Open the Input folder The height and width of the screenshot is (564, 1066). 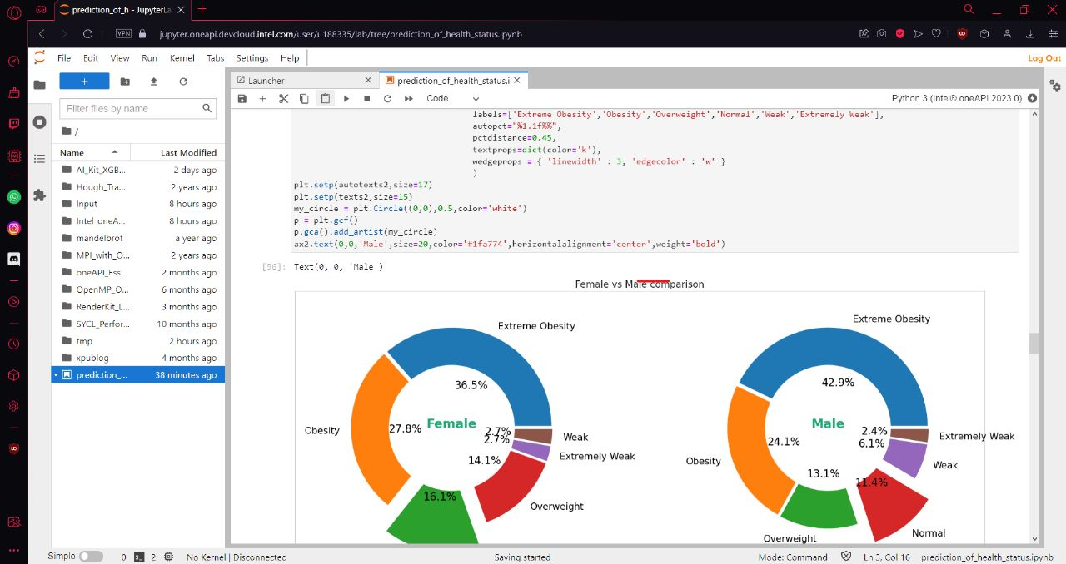coord(138,204)
